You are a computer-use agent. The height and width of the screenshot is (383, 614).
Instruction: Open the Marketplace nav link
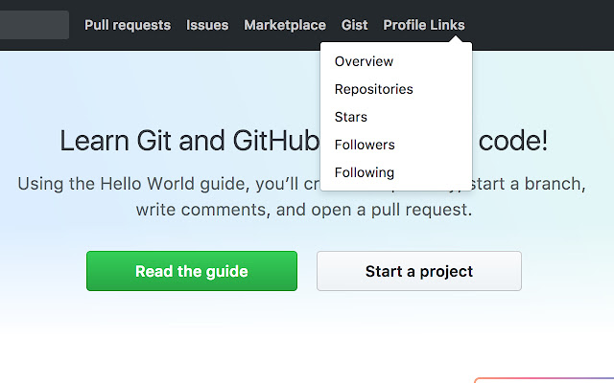pos(285,26)
